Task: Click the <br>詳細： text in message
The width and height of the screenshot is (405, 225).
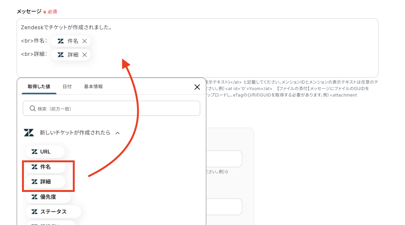Action: (x=34, y=54)
